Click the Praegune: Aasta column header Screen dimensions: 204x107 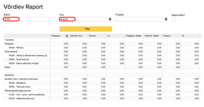(134, 36)
